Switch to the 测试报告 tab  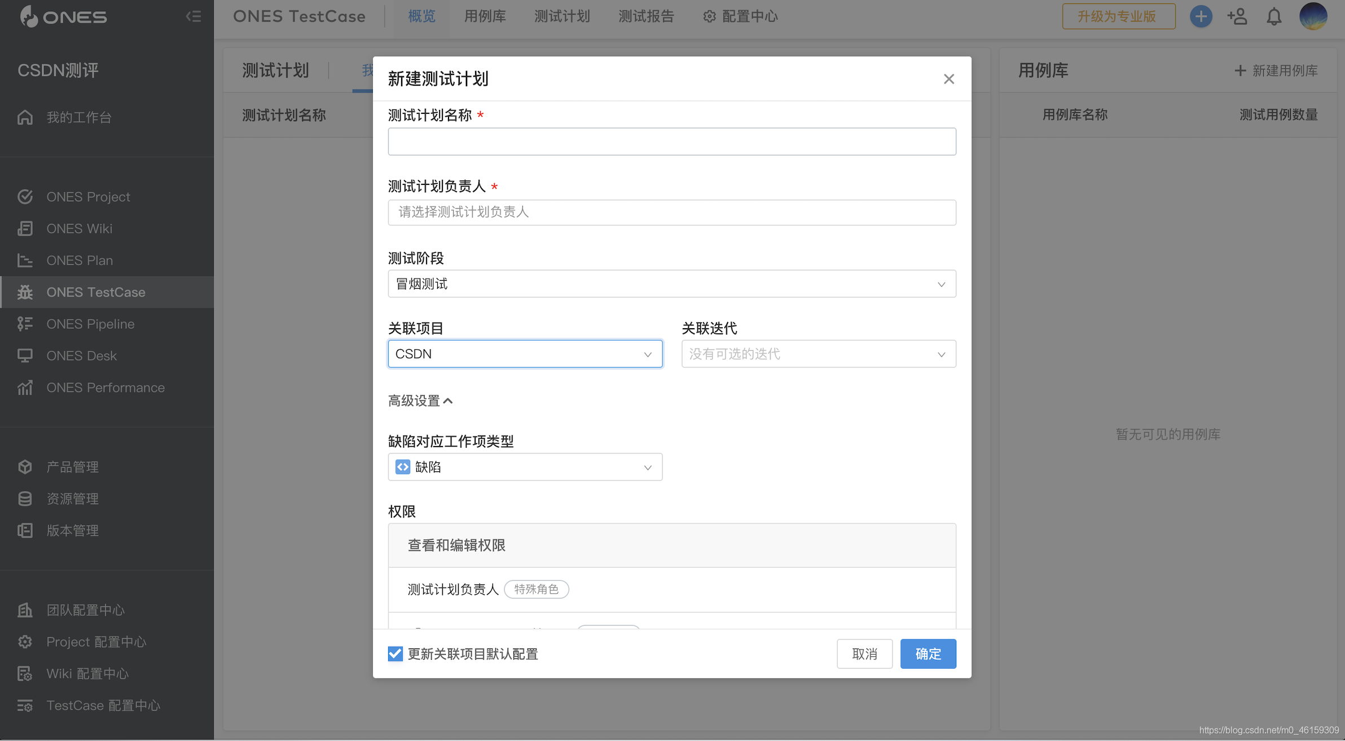click(647, 16)
